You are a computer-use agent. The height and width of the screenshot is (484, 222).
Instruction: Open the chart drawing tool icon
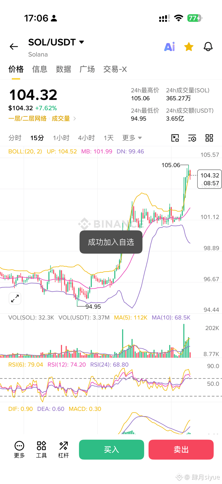(x=175, y=138)
